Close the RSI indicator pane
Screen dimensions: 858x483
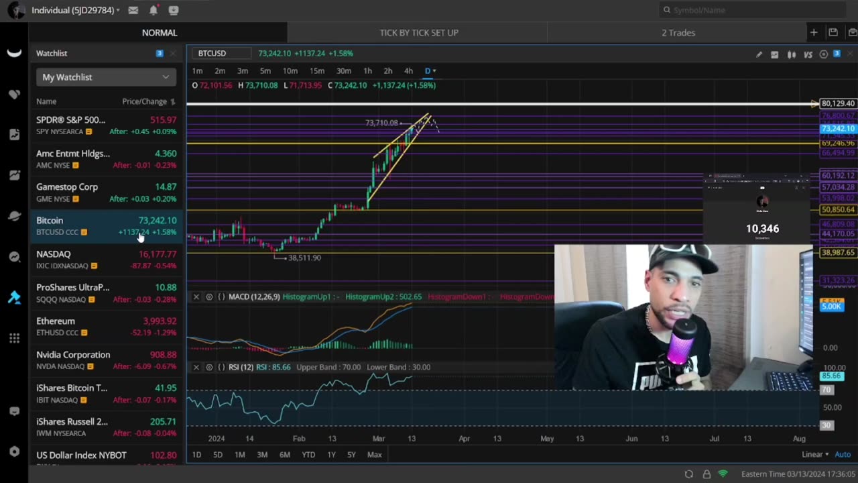[x=196, y=367]
